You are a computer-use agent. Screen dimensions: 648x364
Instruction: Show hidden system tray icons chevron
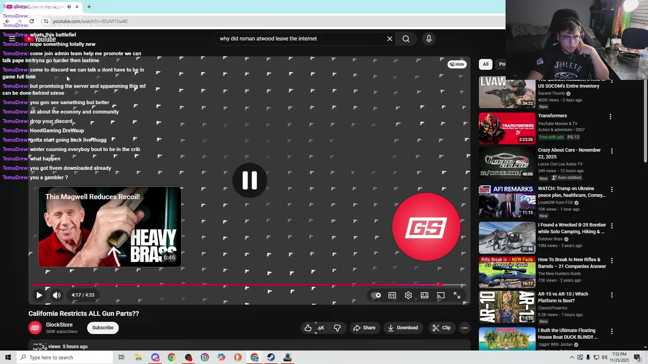(572, 357)
